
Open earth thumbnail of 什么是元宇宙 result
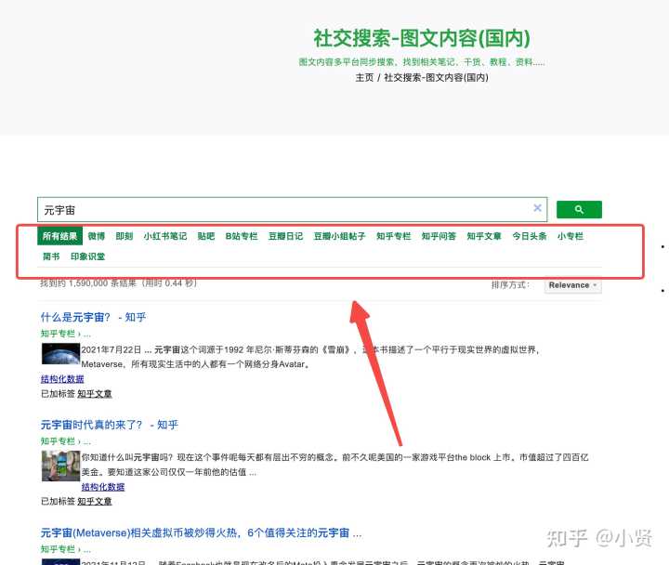(60, 354)
